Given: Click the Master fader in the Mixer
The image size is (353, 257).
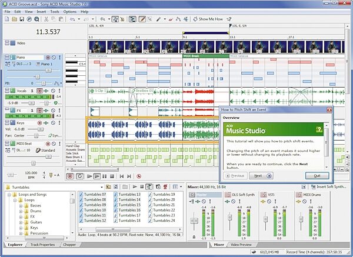Looking at the screenshot, I should [x=194, y=221].
